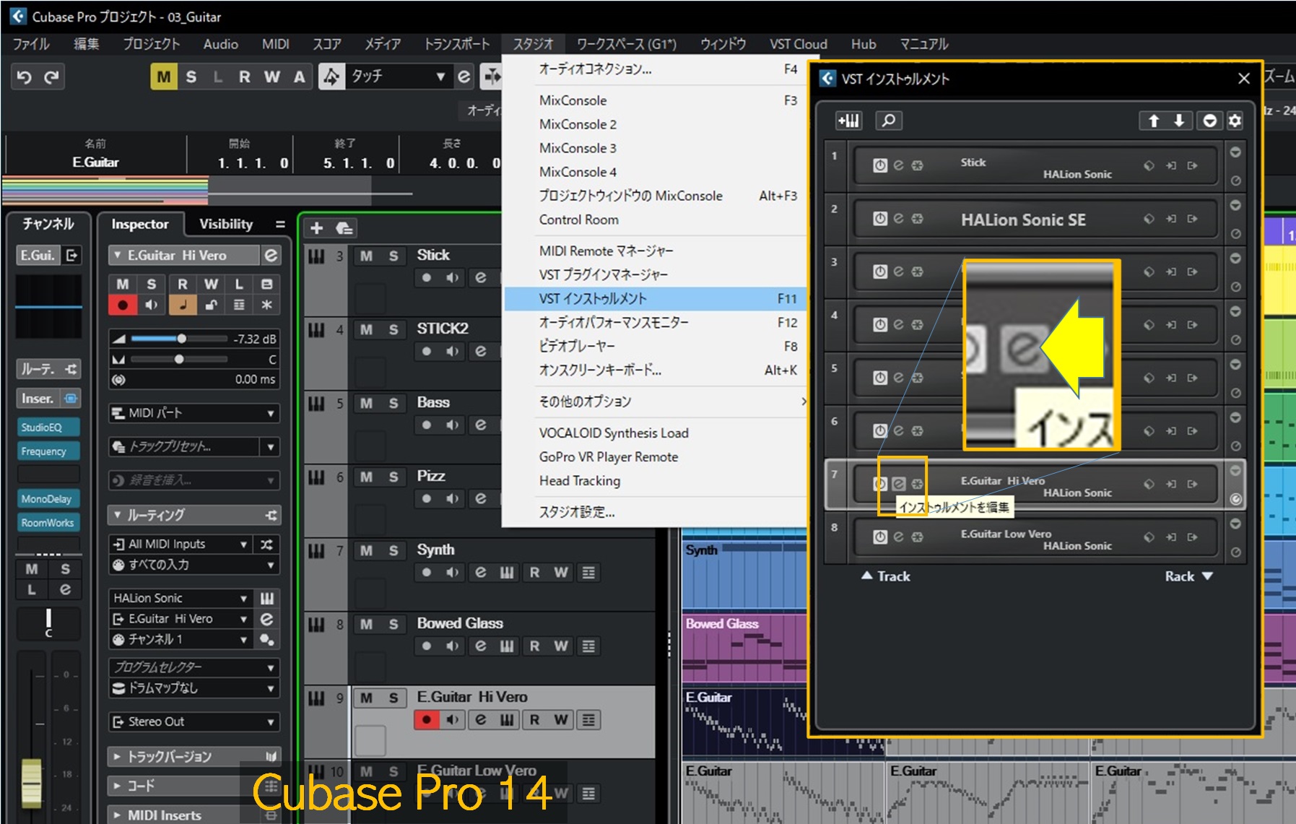This screenshot has width=1296, height=824.
Task: Turn off the Stick instrument power button
Action: [x=880, y=165]
